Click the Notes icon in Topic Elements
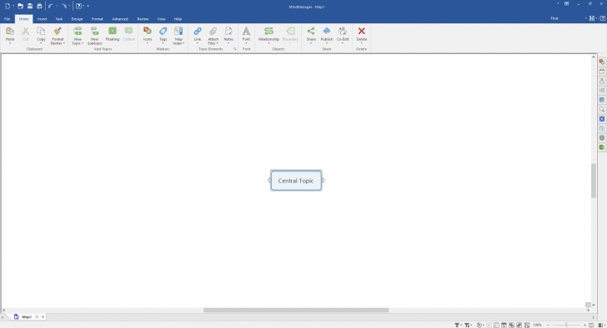Image resolution: width=607 pixels, height=328 pixels. (228, 31)
